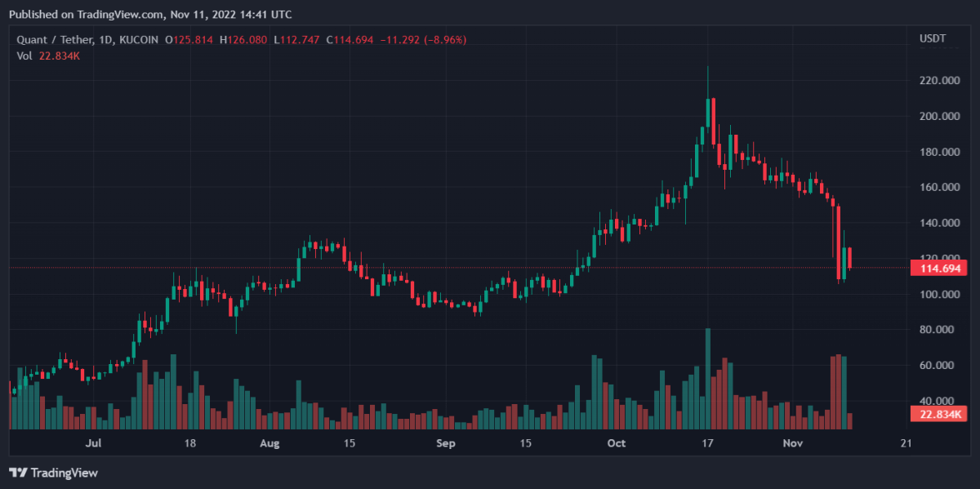The image size is (980, 489).
Task: Click the 220.000 price axis label
Action: pyautogui.click(x=938, y=81)
